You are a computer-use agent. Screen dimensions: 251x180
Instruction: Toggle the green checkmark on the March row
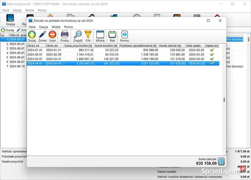[x=212, y=59]
